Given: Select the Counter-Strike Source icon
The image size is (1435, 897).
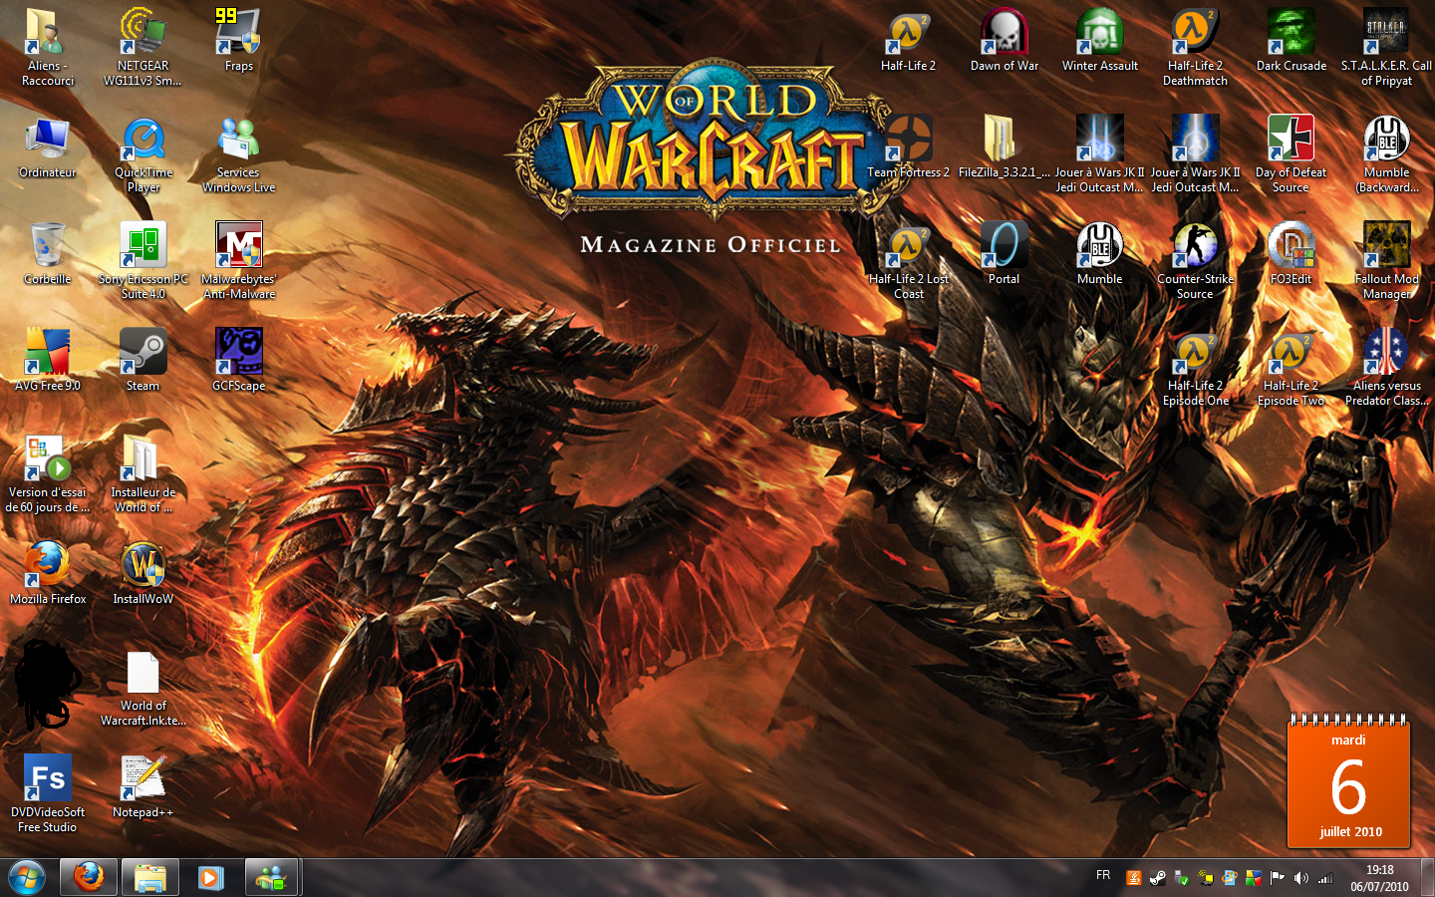Looking at the screenshot, I should [1195, 246].
